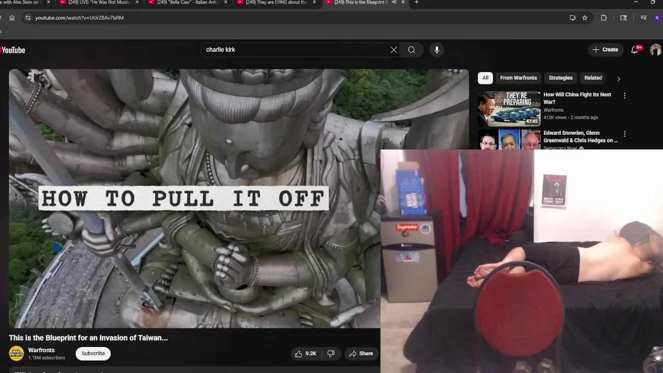Open the Warfronts channel avatar
This screenshot has width=663, height=373.
click(x=17, y=354)
